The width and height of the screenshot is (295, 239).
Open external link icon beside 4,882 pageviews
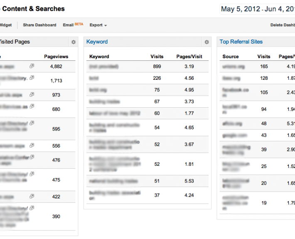(x=32, y=66)
